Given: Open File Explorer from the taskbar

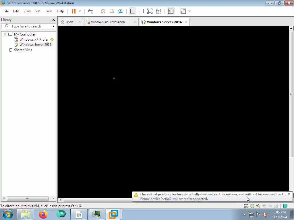Looking at the screenshot, I should point(26,214).
